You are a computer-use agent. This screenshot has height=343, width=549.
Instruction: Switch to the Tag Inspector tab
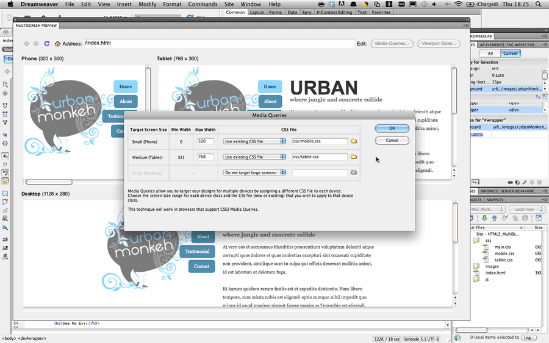point(520,44)
